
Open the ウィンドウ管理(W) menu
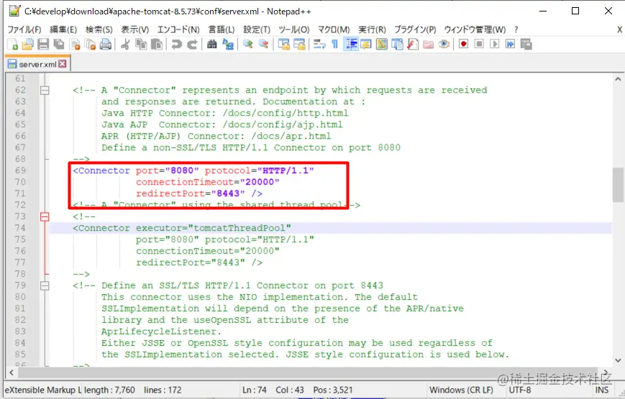[475, 29]
